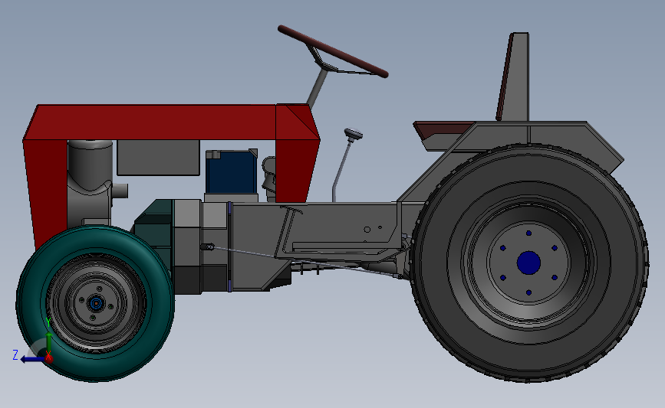Screen dimensions: 665x408
Task: Select the red dashboard pillar below steering column
Action: [x=297, y=169]
